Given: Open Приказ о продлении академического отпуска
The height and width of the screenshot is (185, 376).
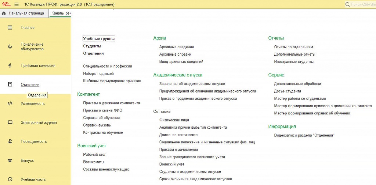Looking at the screenshot, I should tap(198, 99).
